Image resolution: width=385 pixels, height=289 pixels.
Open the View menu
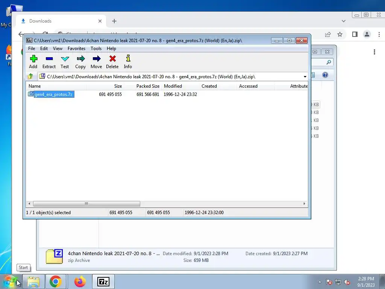[x=58, y=49]
